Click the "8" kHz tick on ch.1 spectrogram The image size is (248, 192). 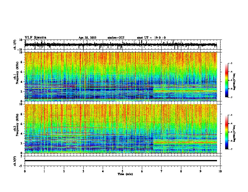pyautogui.click(x=22, y=62)
